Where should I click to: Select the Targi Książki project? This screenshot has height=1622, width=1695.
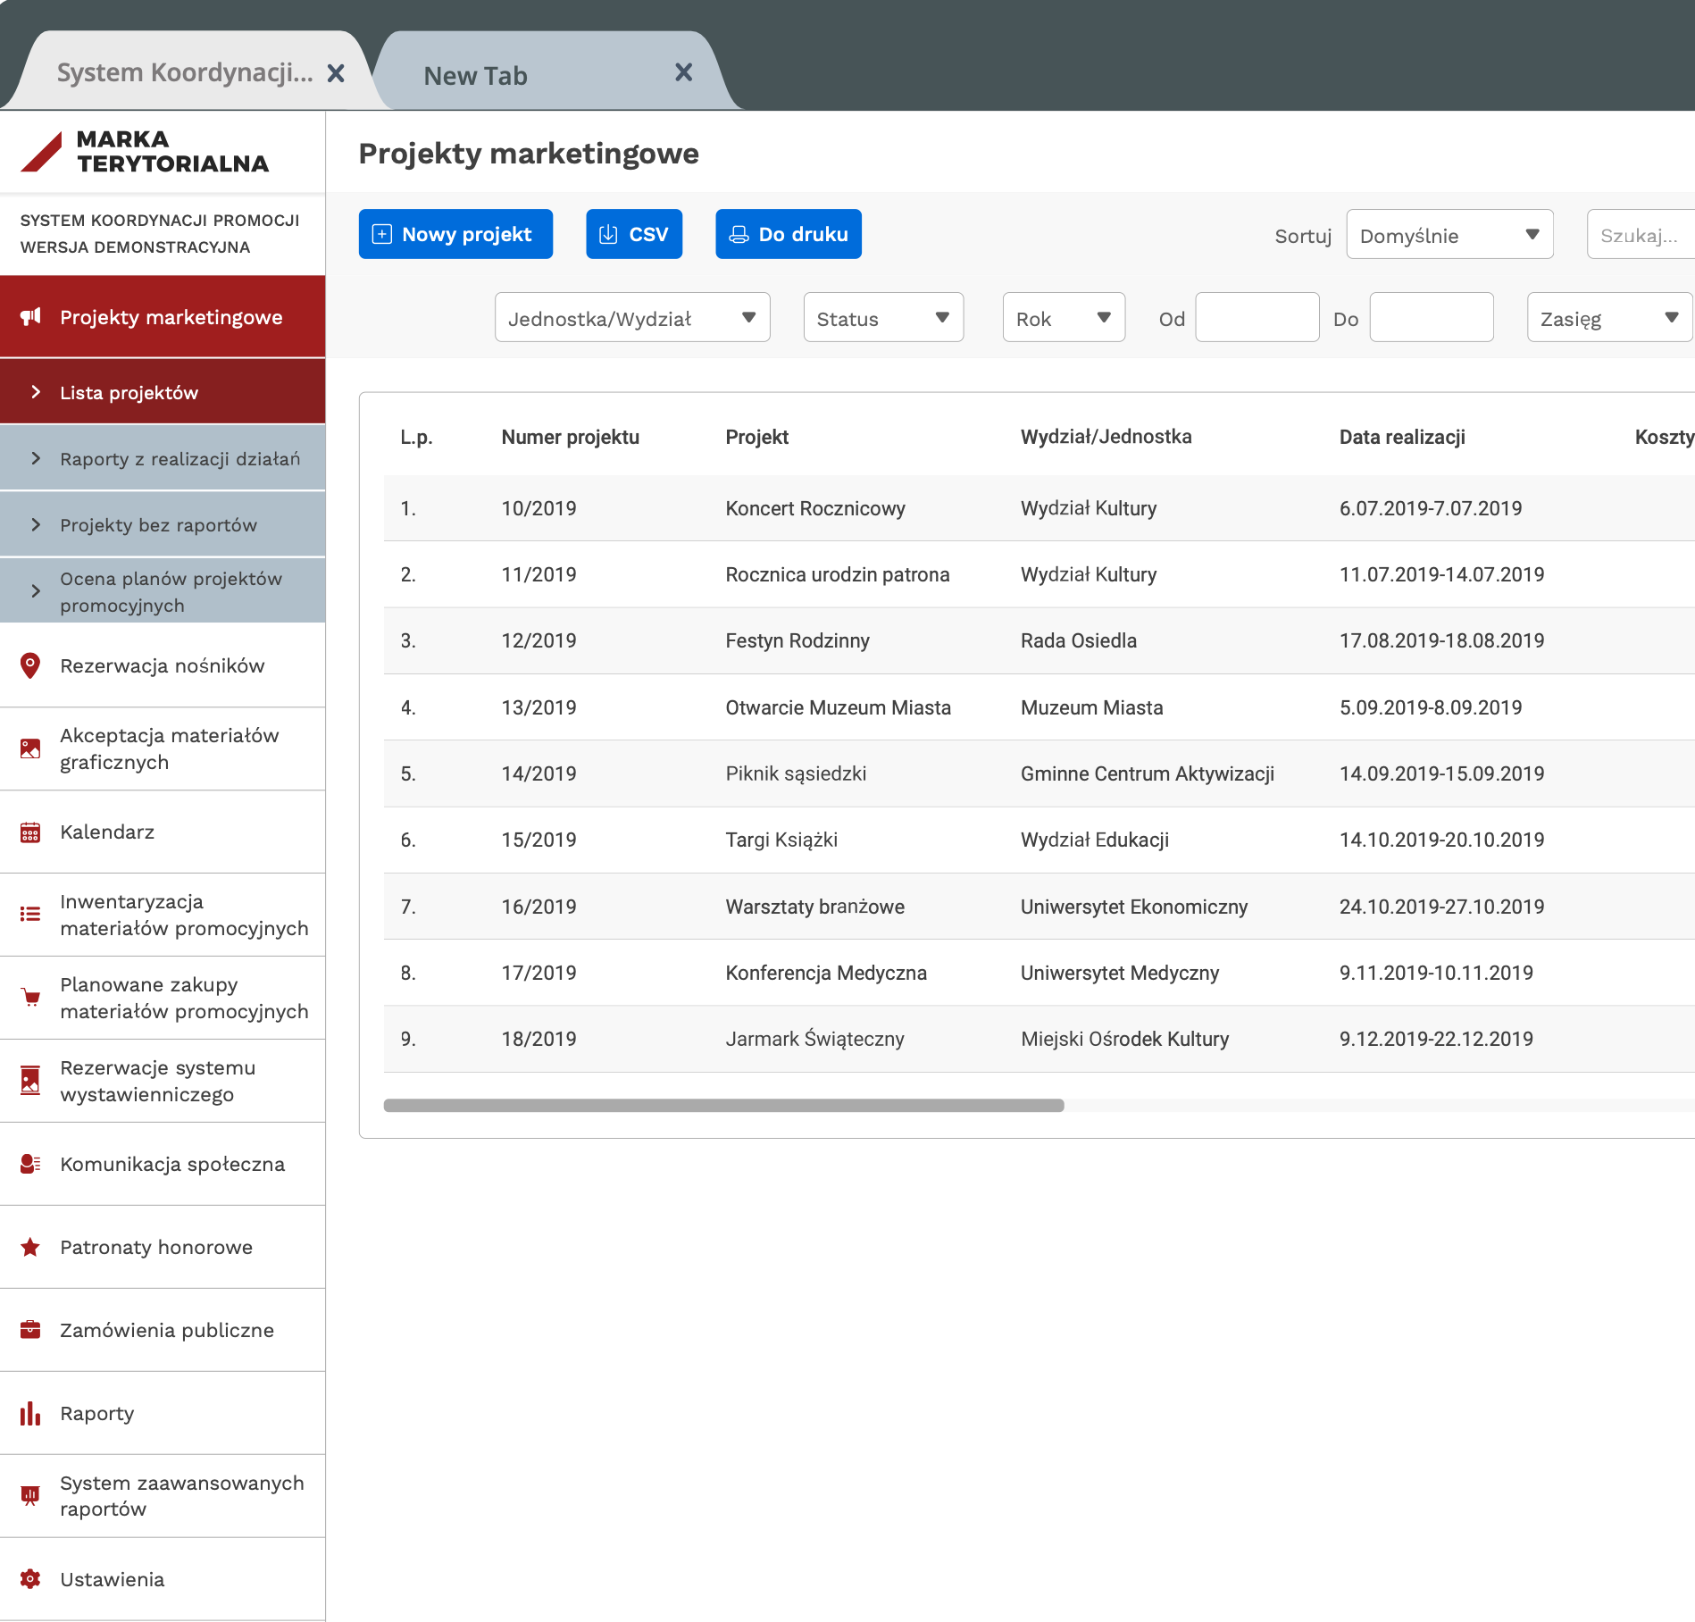point(1040,840)
